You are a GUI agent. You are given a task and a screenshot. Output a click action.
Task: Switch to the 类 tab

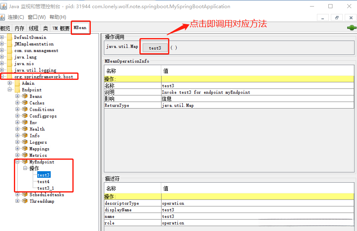point(45,28)
